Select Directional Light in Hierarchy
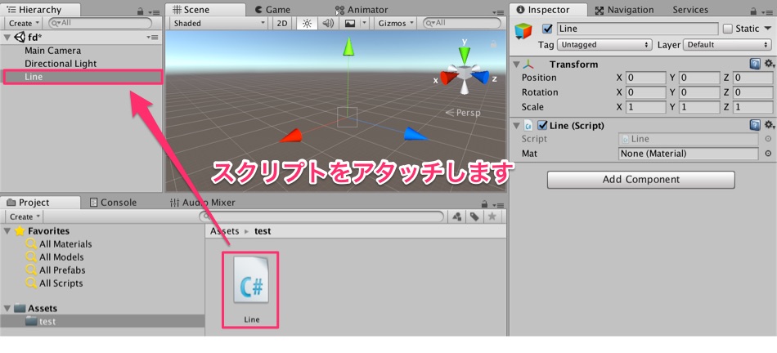This screenshot has width=777, height=353. [x=61, y=64]
